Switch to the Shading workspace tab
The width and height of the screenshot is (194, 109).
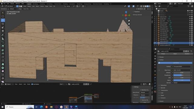click(x=65, y=4)
